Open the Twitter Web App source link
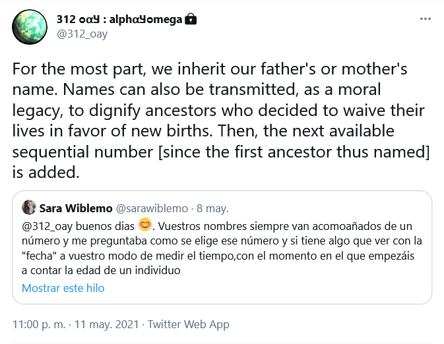This screenshot has width=444, height=344. tap(188, 324)
